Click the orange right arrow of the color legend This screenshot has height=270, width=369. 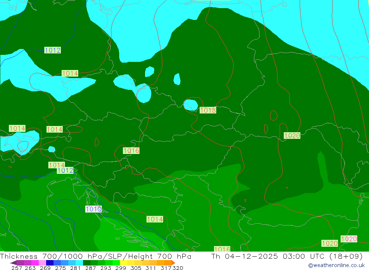[x=173, y=263]
